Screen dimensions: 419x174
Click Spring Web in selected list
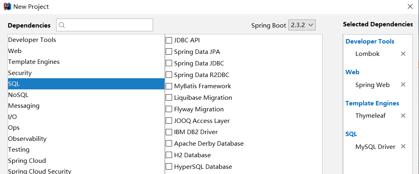[373, 85]
